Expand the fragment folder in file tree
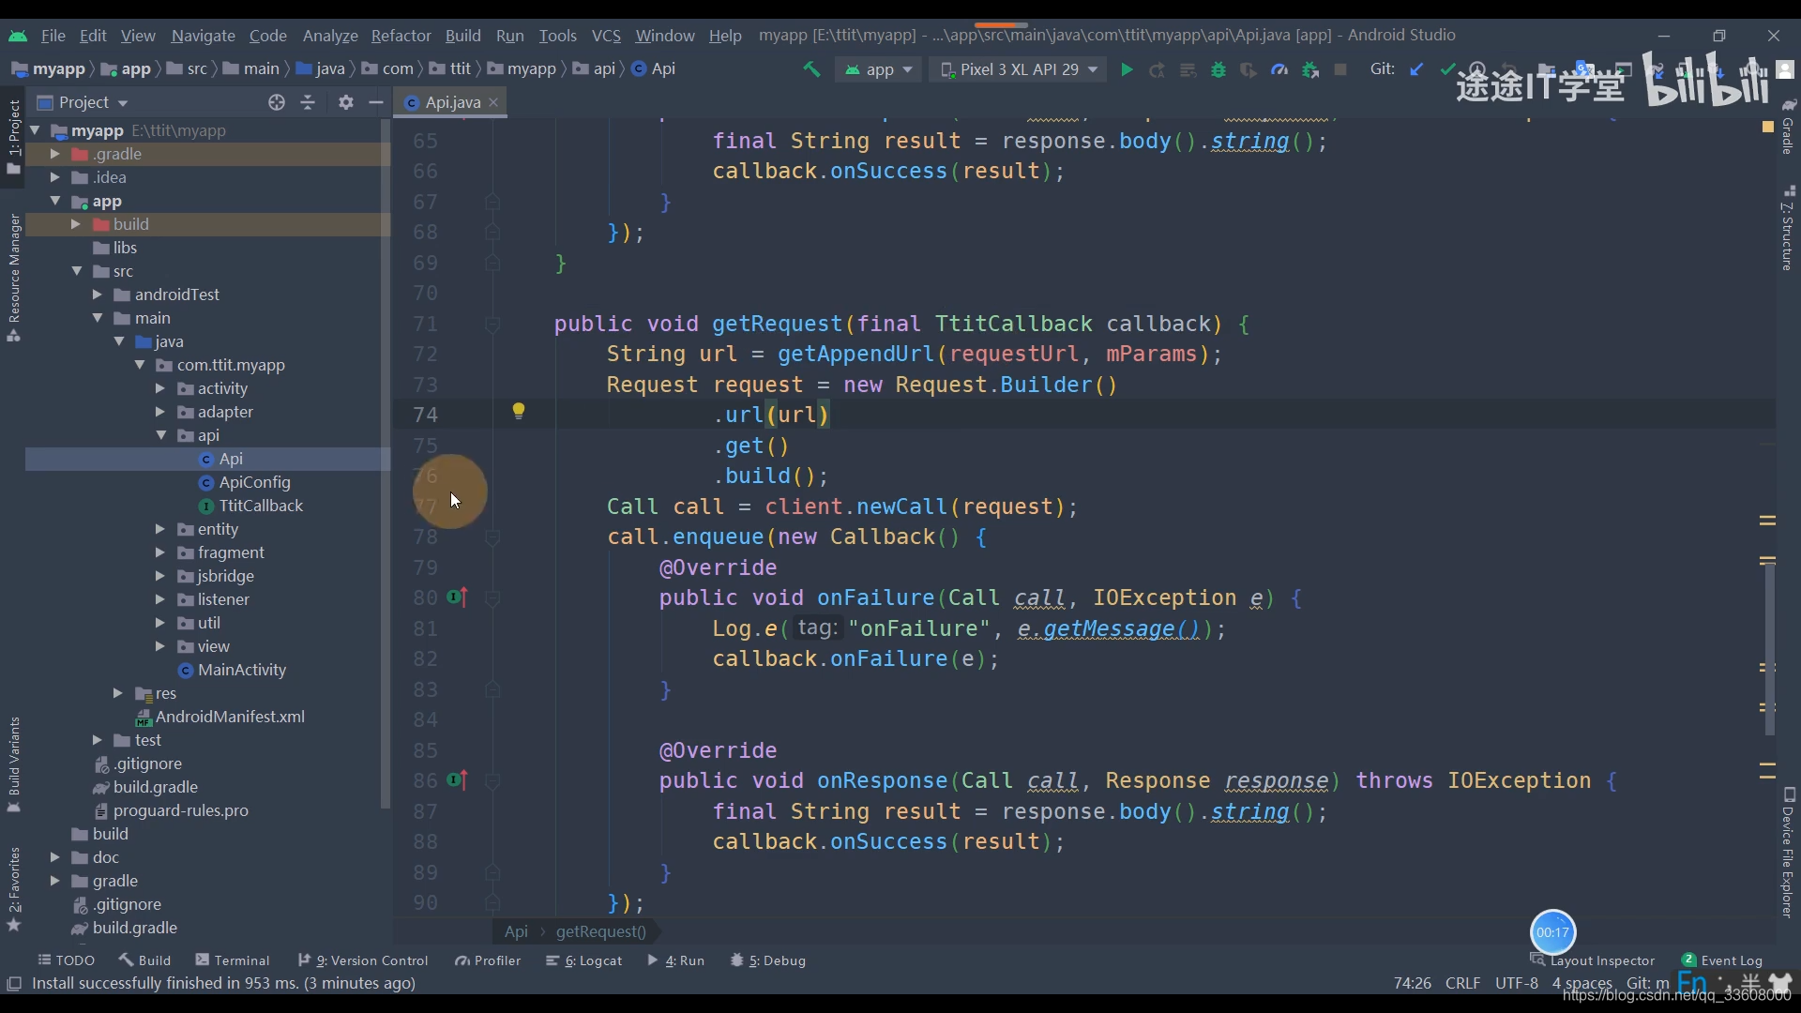1801x1013 pixels. click(160, 552)
